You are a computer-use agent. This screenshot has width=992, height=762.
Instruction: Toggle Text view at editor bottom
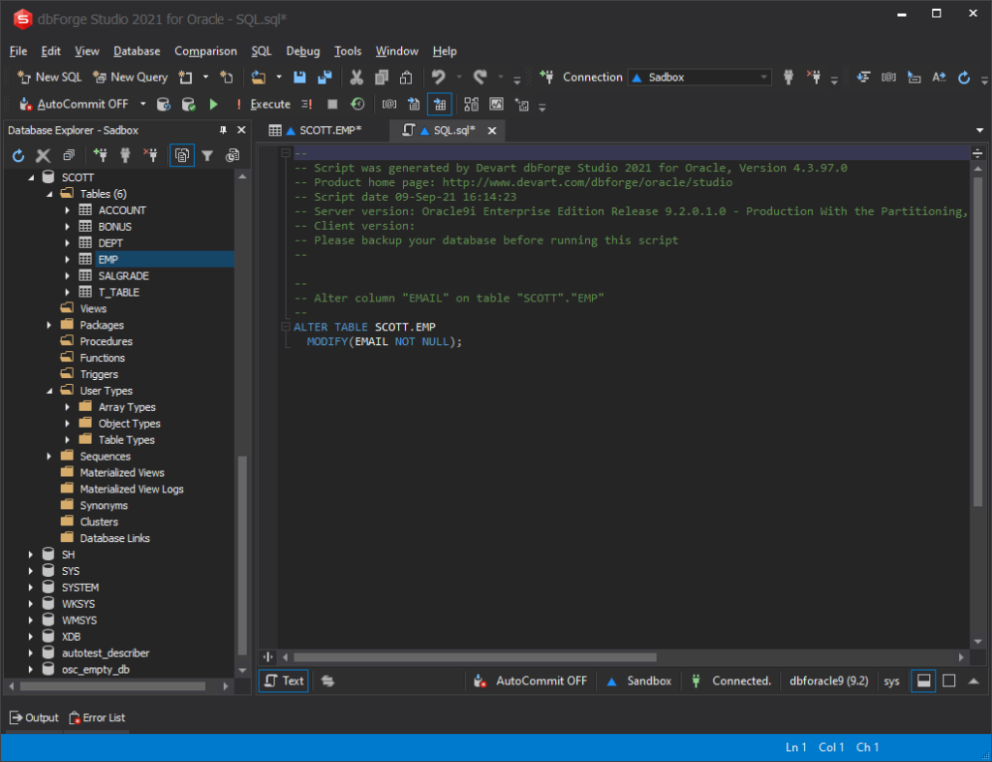click(x=284, y=681)
